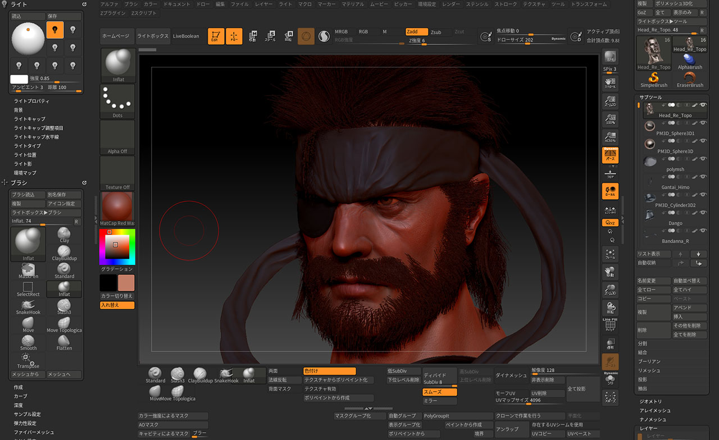Hide the Head_Re_Topo subtool eye

coord(703,105)
